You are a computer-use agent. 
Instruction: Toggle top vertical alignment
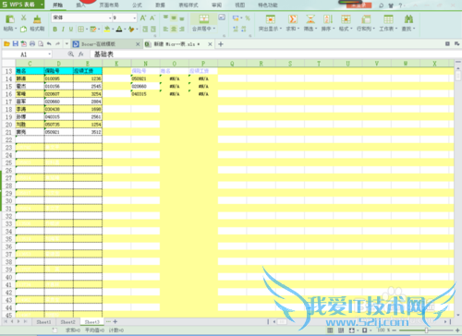165,18
